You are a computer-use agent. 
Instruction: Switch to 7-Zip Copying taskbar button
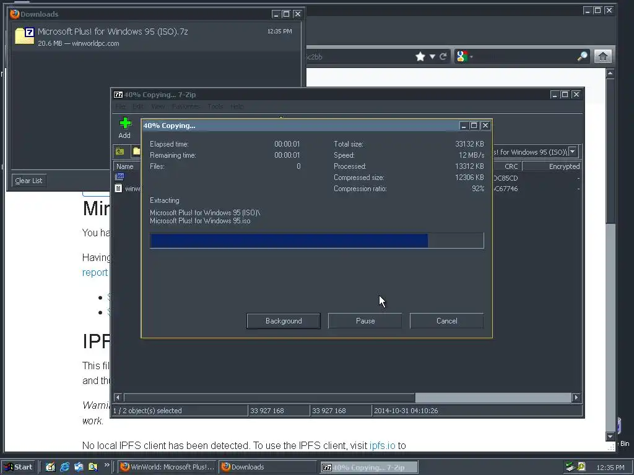point(370,467)
